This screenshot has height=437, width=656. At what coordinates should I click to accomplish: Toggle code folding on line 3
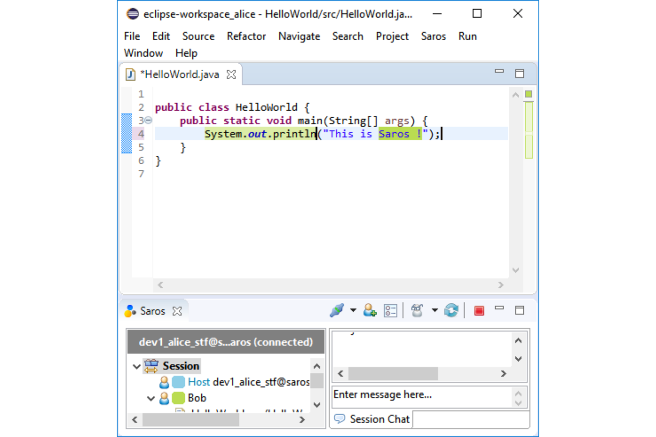coord(149,120)
